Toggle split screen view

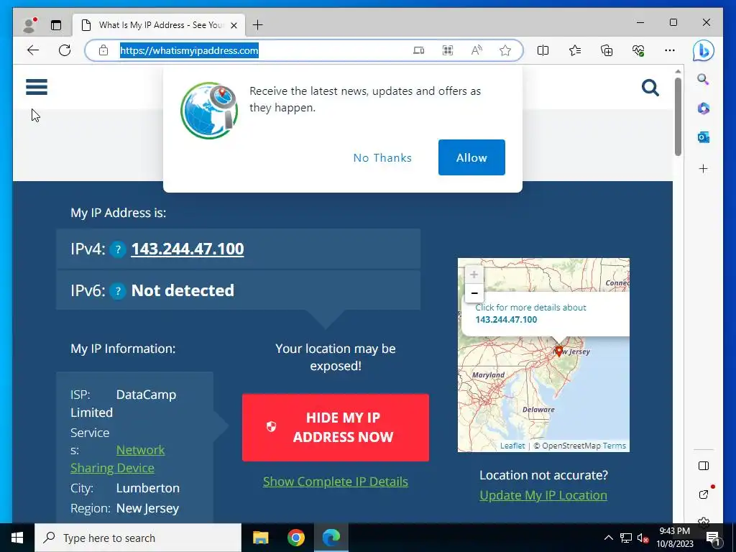pyautogui.click(x=543, y=50)
